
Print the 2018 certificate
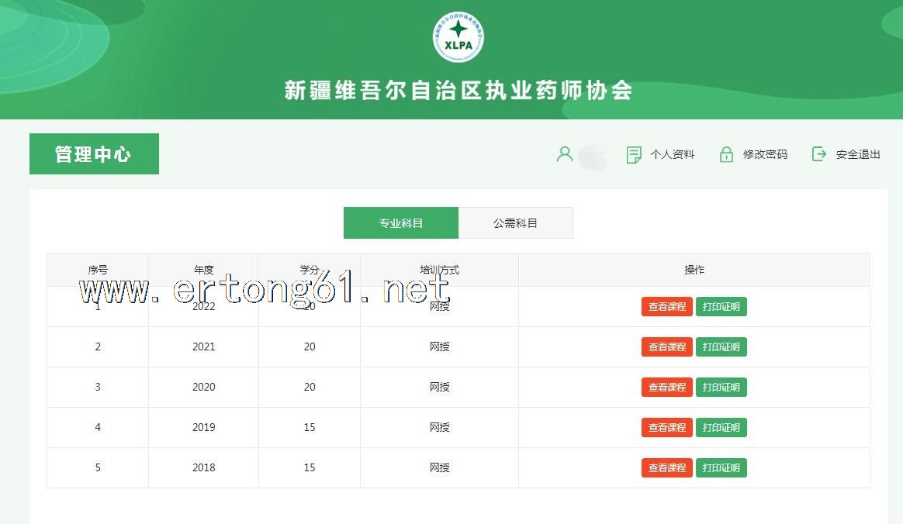point(721,468)
